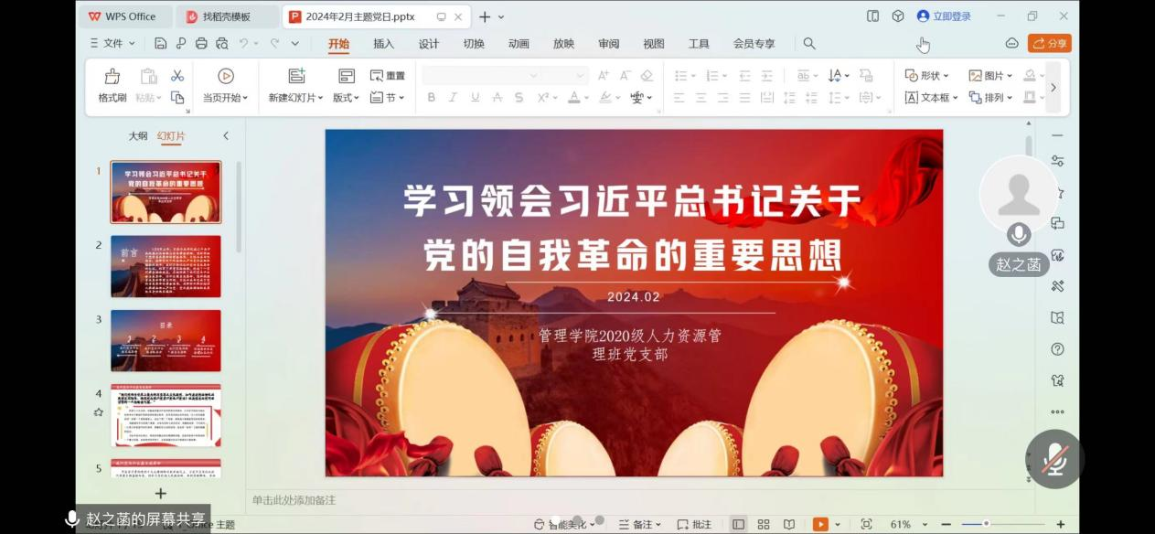
Task: Click the Share (分享) button
Action: coord(1049,43)
